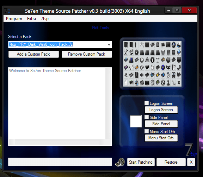Click the gears icon beside Start Patching
Viewport: 203px width, 177px height.
[x=120, y=162]
